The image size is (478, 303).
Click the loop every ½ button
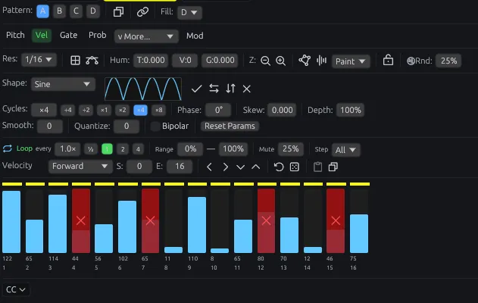click(91, 149)
